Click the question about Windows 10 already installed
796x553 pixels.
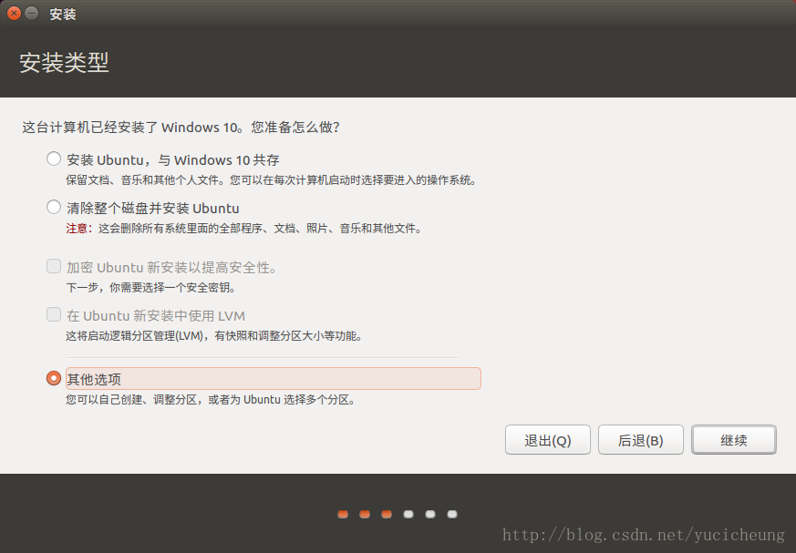tap(181, 127)
